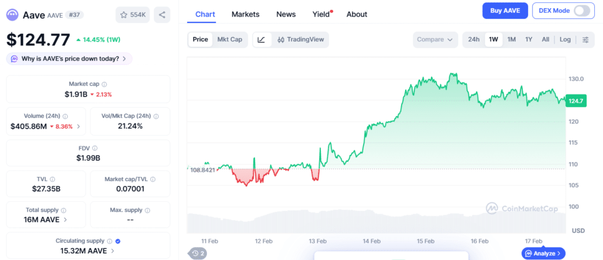Click the Max. supply info icon
Screen dimensions: 603x260
pyautogui.click(x=147, y=211)
